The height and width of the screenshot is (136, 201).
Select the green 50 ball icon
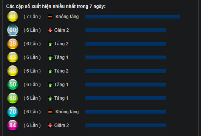point(12,84)
